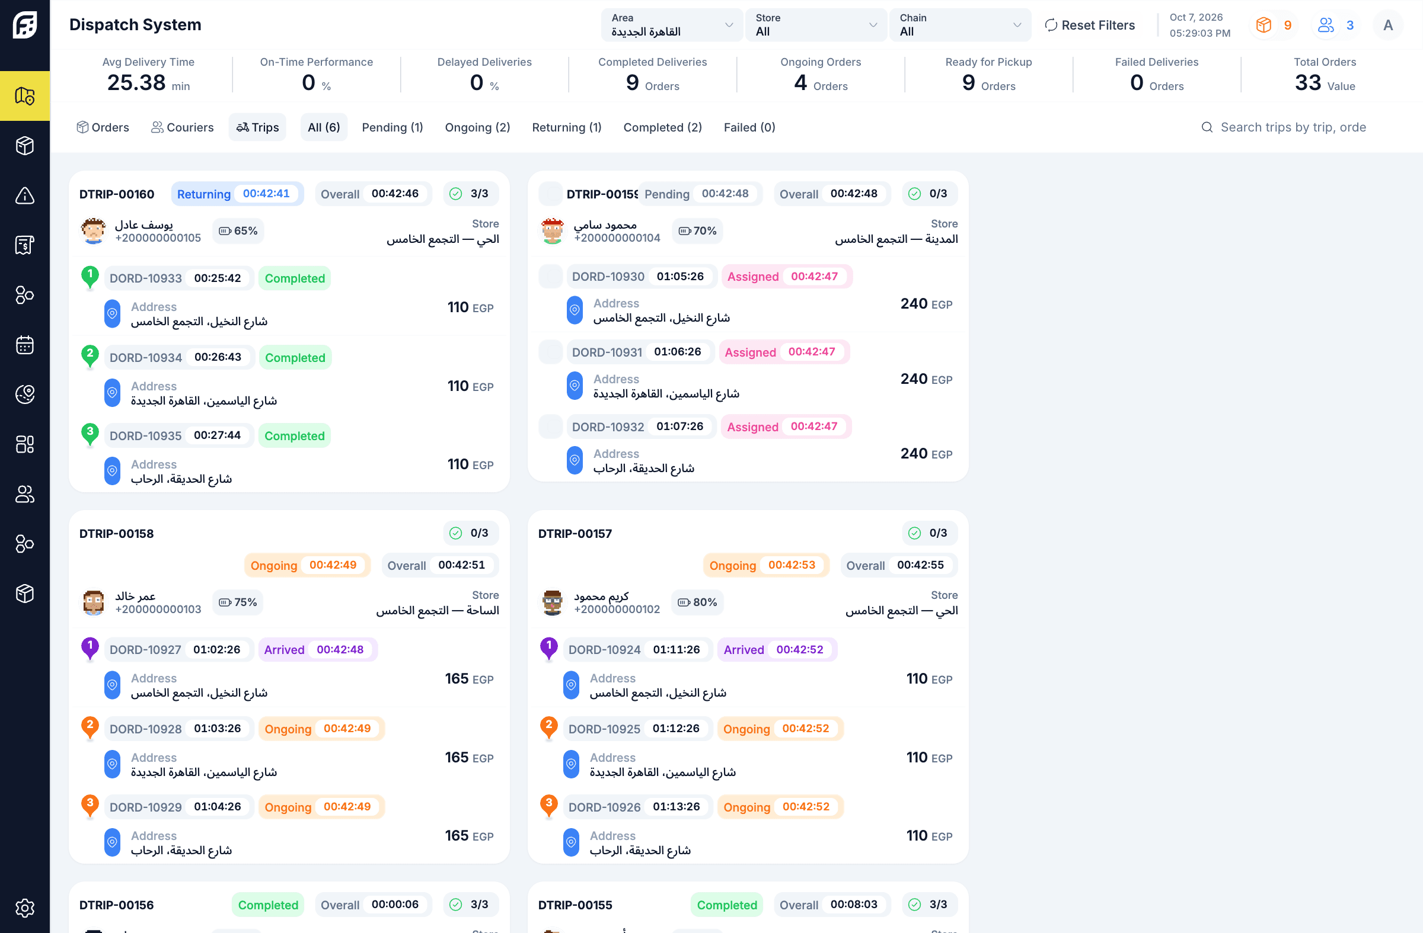Click the Reset Filters button
This screenshot has height=933, width=1423.
coord(1089,25)
